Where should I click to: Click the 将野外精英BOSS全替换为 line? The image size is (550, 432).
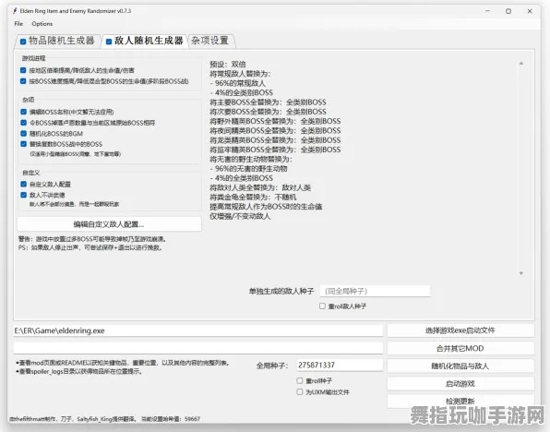tap(275, 121)
